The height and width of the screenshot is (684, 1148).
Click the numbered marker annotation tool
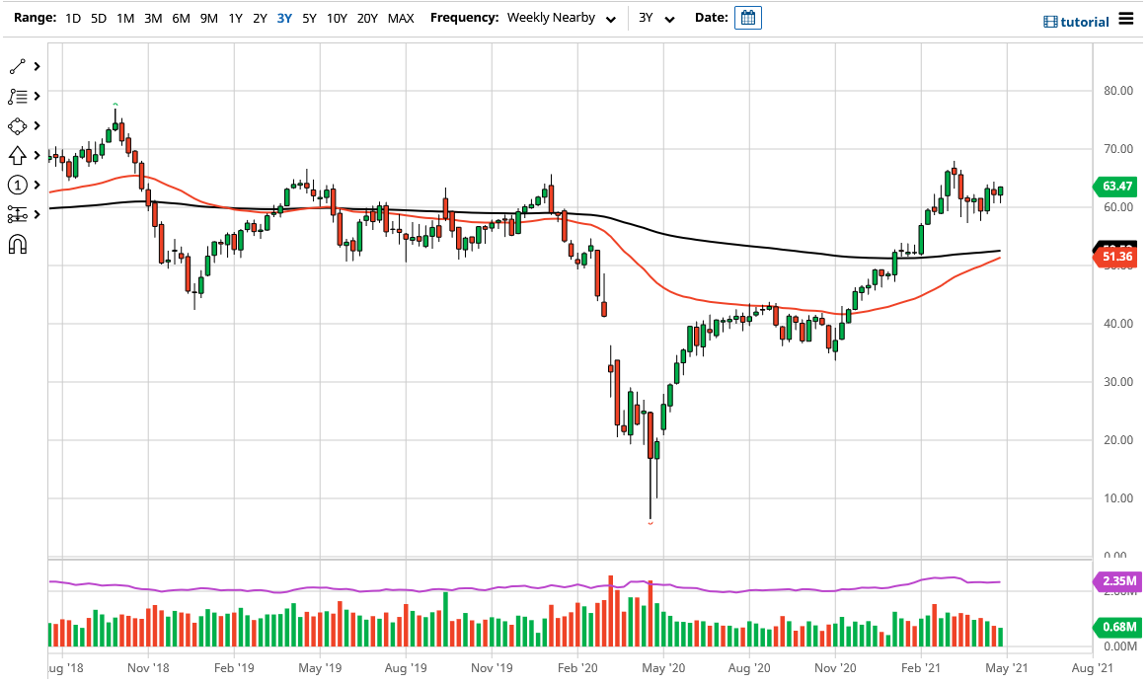coord(18,185)
